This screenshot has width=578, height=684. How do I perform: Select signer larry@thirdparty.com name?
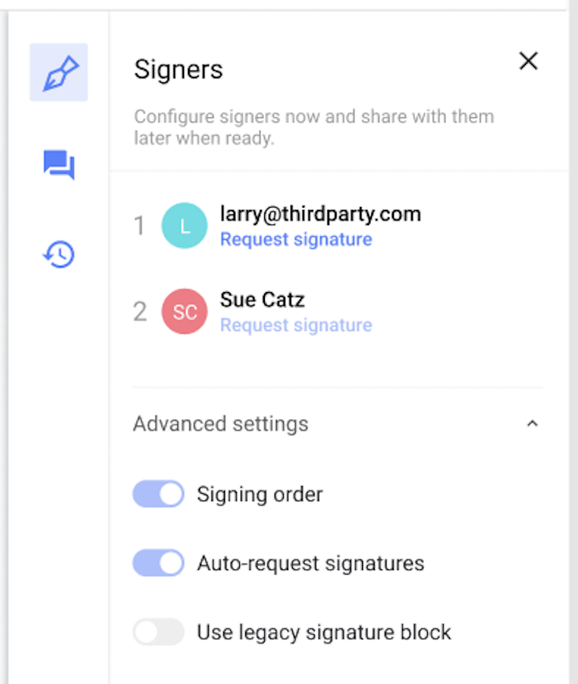[x=321, y=214]
